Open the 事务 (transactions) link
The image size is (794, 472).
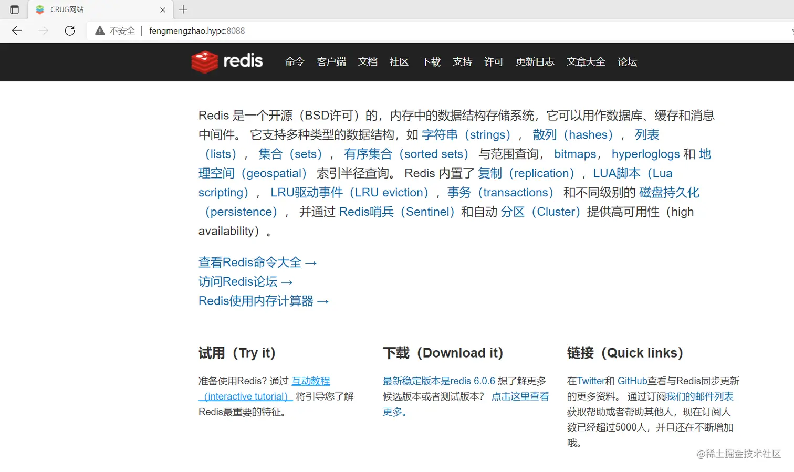(500, 192)
